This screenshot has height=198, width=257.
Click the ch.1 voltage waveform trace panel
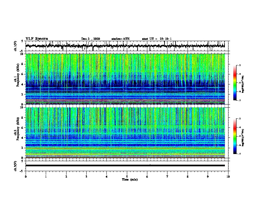(x=127, y=46)
